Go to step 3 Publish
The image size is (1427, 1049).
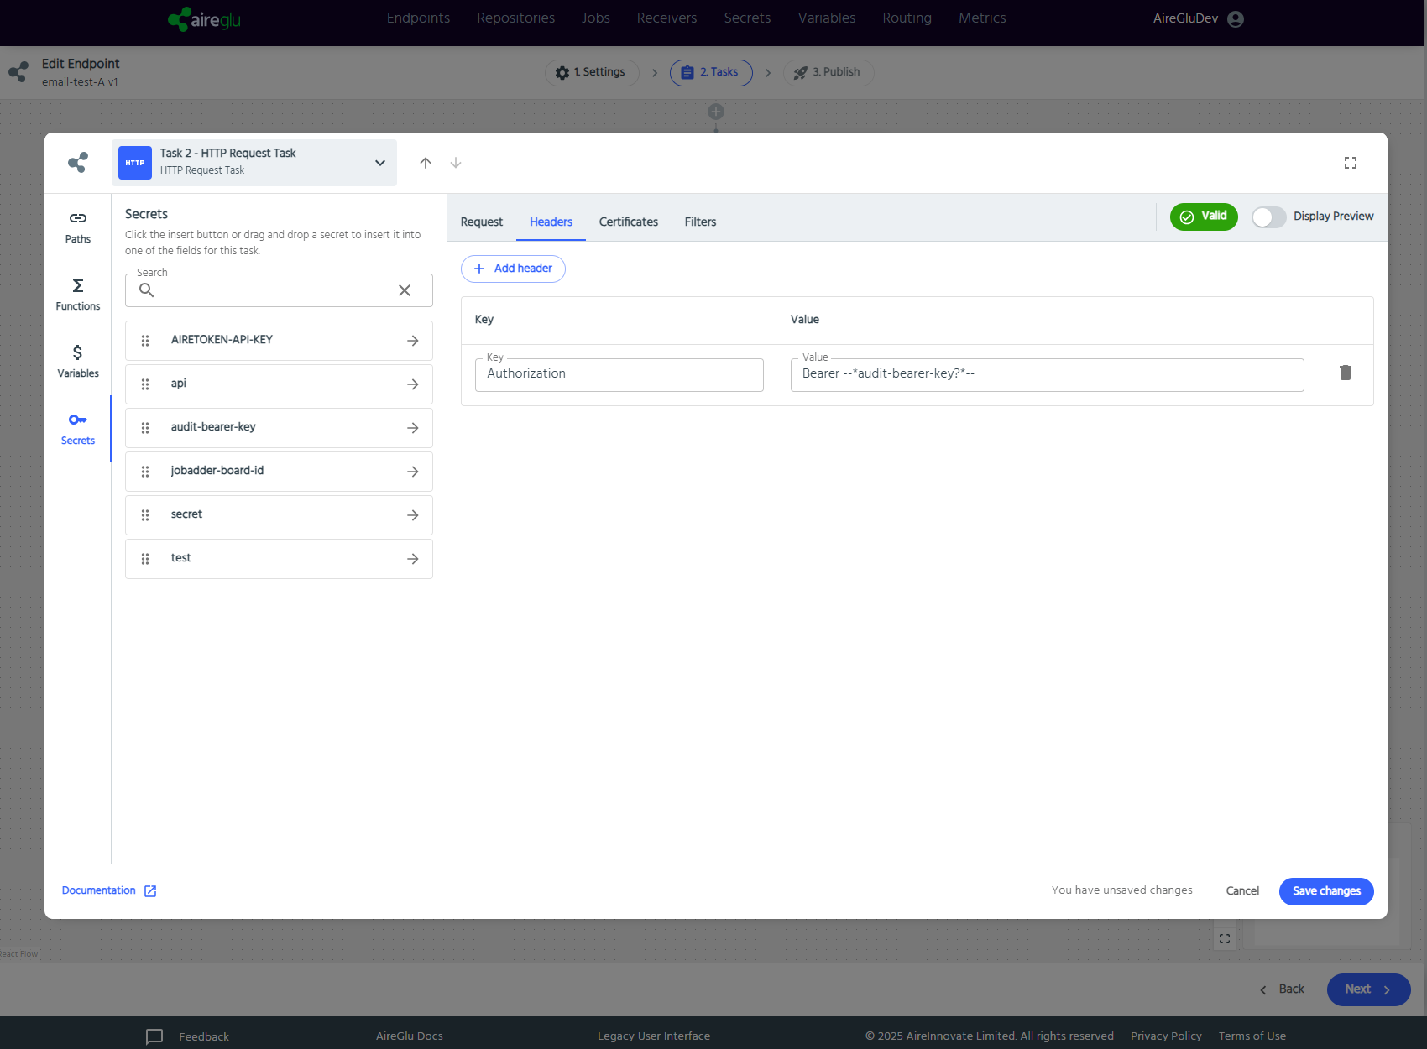[828, 73]
